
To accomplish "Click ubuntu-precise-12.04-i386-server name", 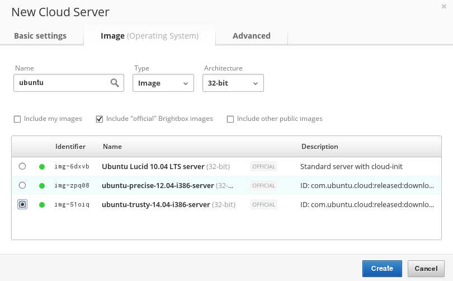I will point(158,186).
